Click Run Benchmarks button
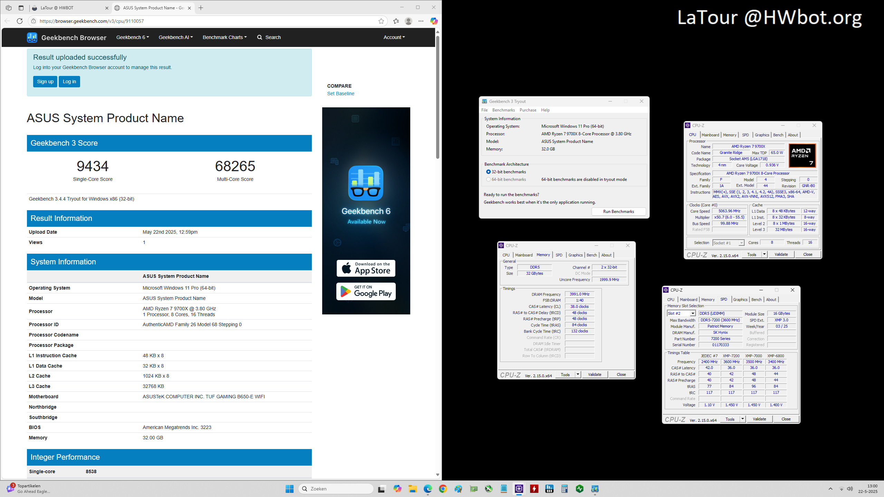The image size is (884, 497). (x=618, y=212)
